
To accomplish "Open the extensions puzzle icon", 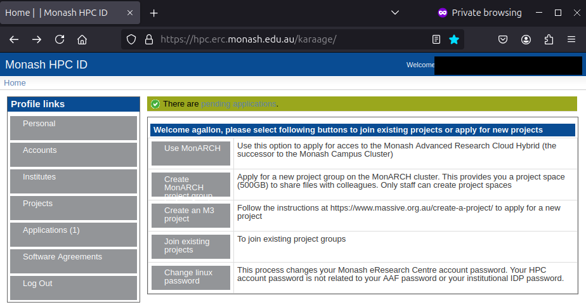I will click(549, 39).
